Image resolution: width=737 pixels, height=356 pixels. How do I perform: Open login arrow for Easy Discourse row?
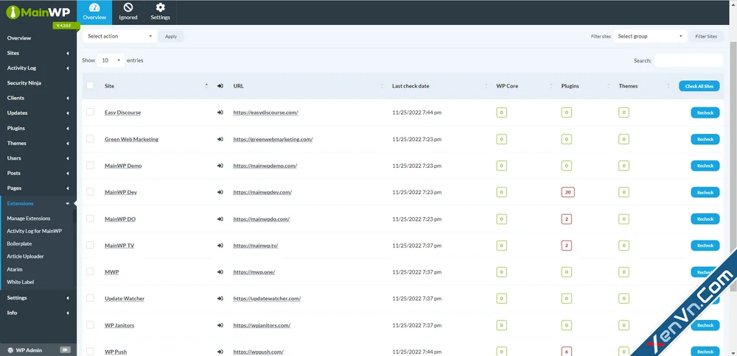220,113
